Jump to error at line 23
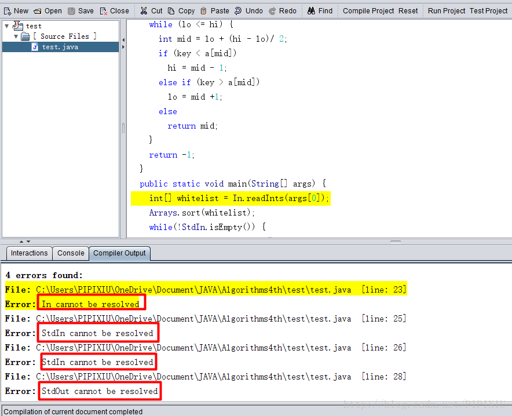Image resolution: width=512 pixels, height=416 pixels. 206,290
